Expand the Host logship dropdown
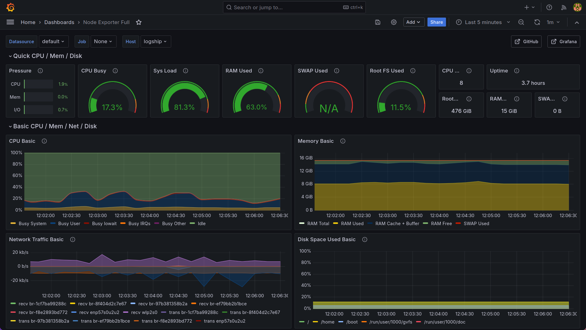 (155, 42)
